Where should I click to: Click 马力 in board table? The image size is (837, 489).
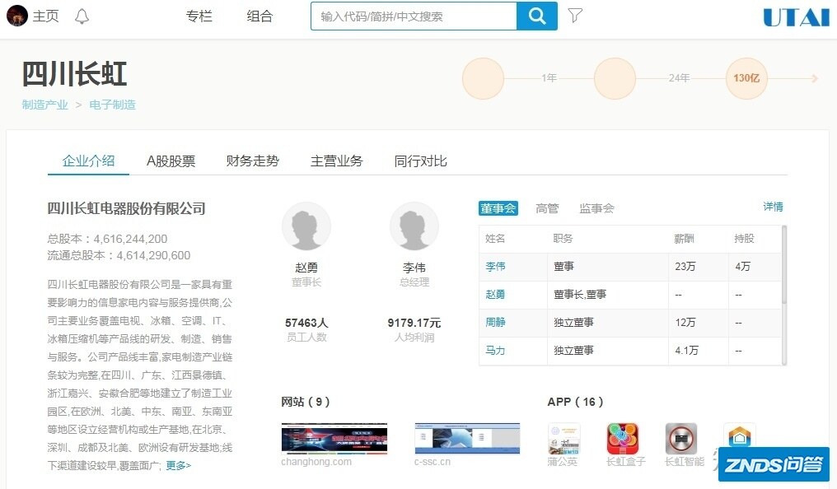tap(495, 351)
